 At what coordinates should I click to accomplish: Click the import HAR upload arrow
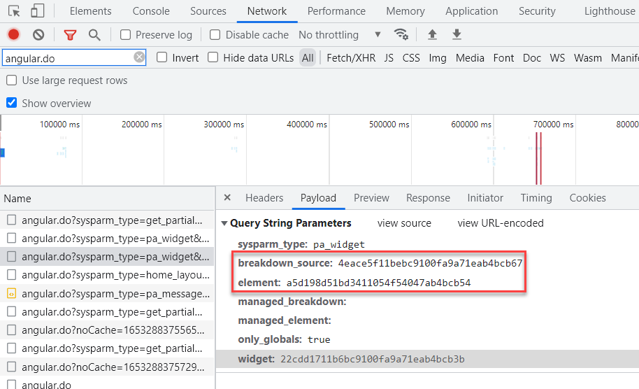pos(432,35)
